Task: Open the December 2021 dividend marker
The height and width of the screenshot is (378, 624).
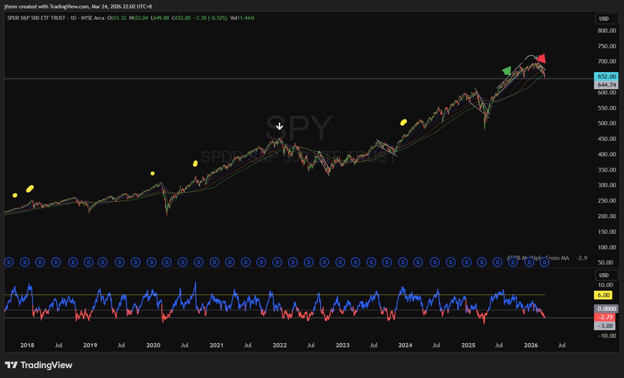Action: tap(277, 262)
